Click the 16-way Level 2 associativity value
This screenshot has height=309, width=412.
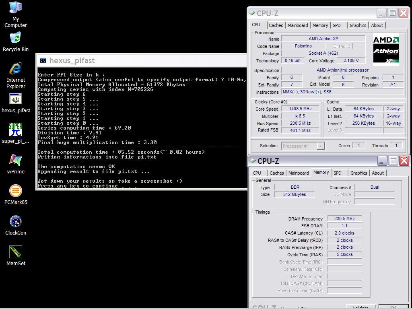tap(393, 123)
